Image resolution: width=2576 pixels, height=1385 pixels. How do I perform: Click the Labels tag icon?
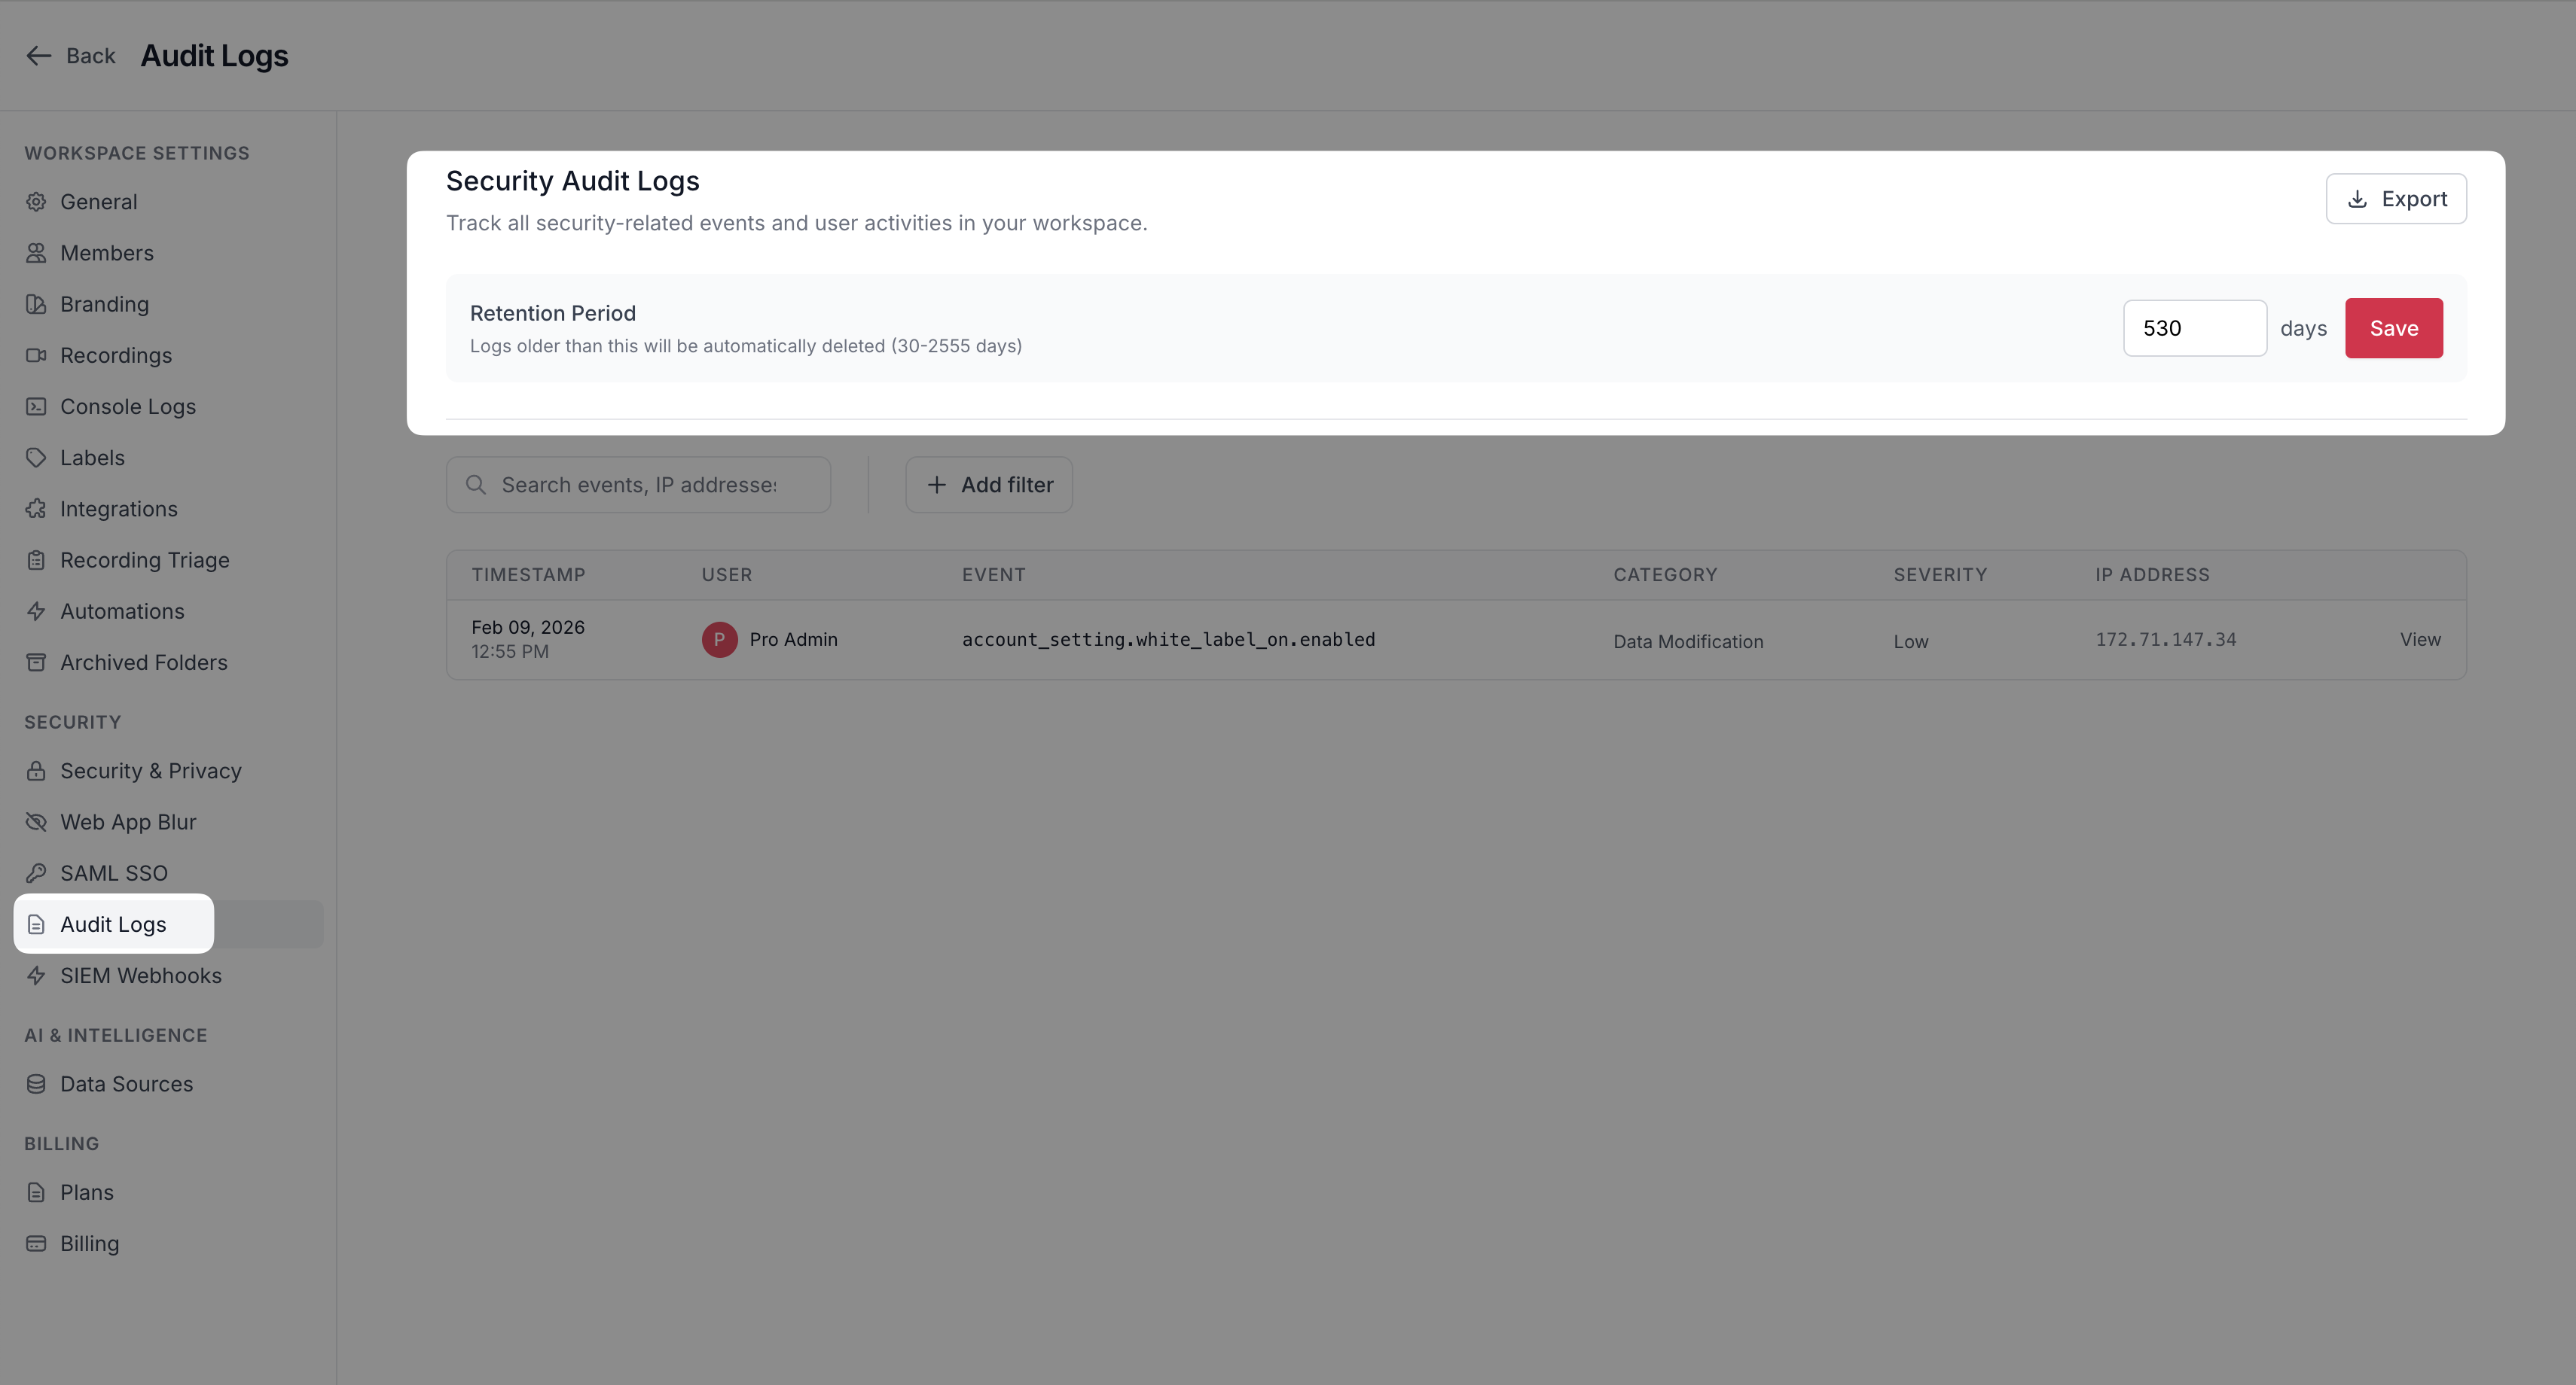tap(36, 458)
